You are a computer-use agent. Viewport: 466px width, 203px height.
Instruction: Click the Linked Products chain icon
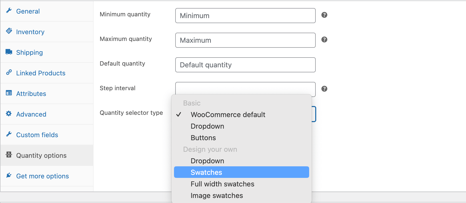click(9, 72)
